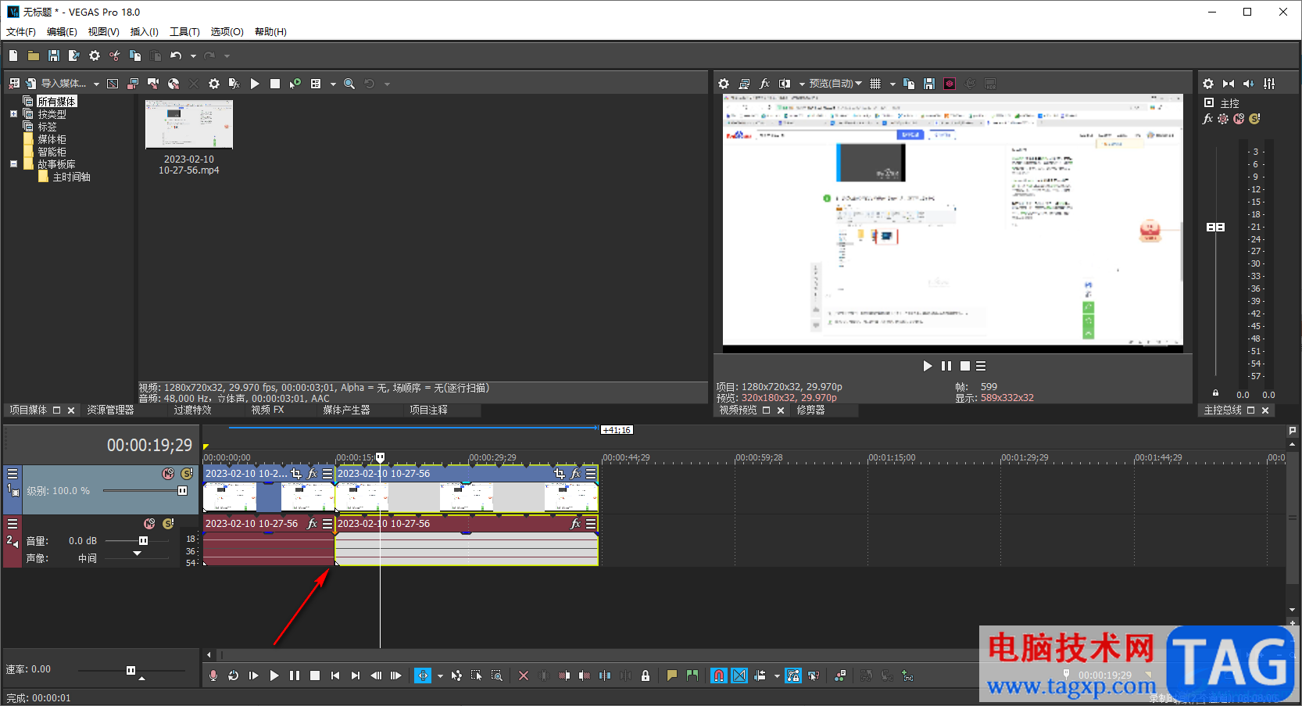Toggle split-screen view in the preview

coord(785,84)
